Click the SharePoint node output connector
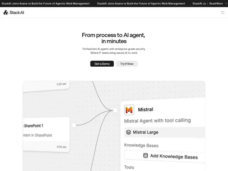The height and width of the screenshot is (171, 228). click(x=74, y=125)
